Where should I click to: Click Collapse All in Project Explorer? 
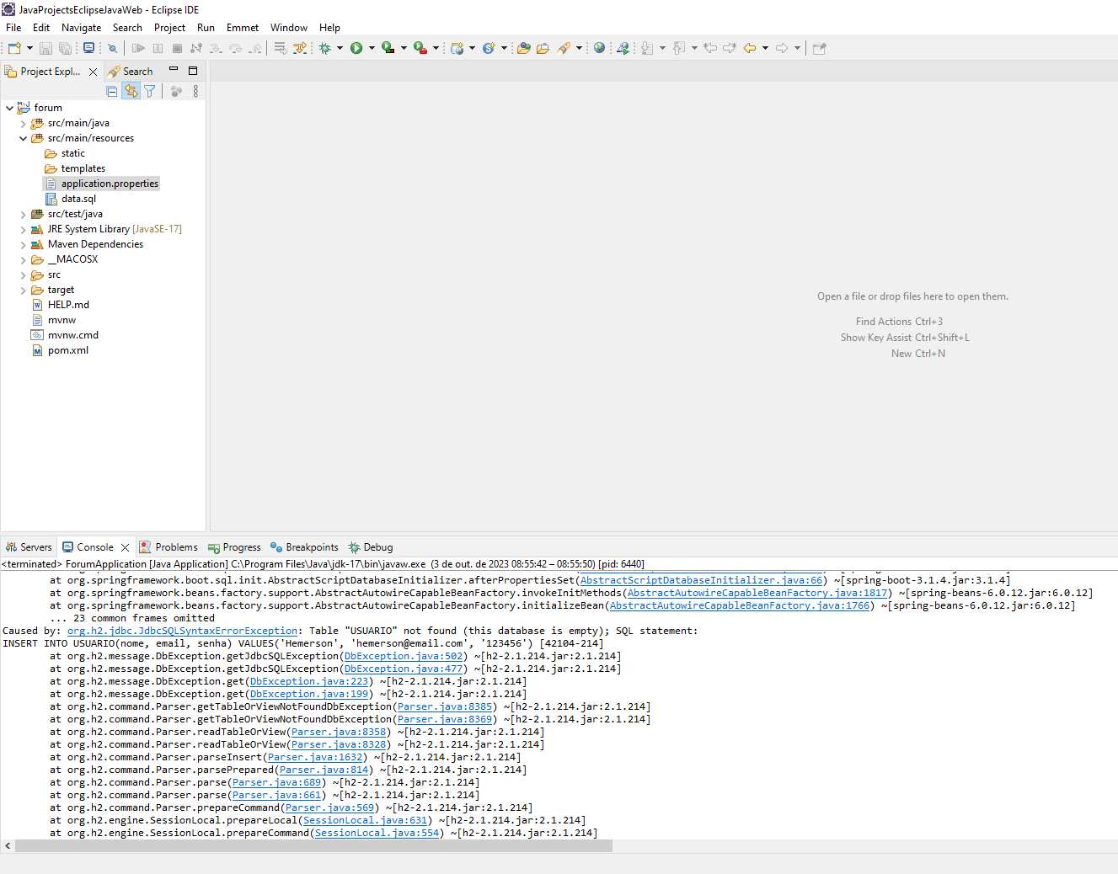click(x=112, y=91)
